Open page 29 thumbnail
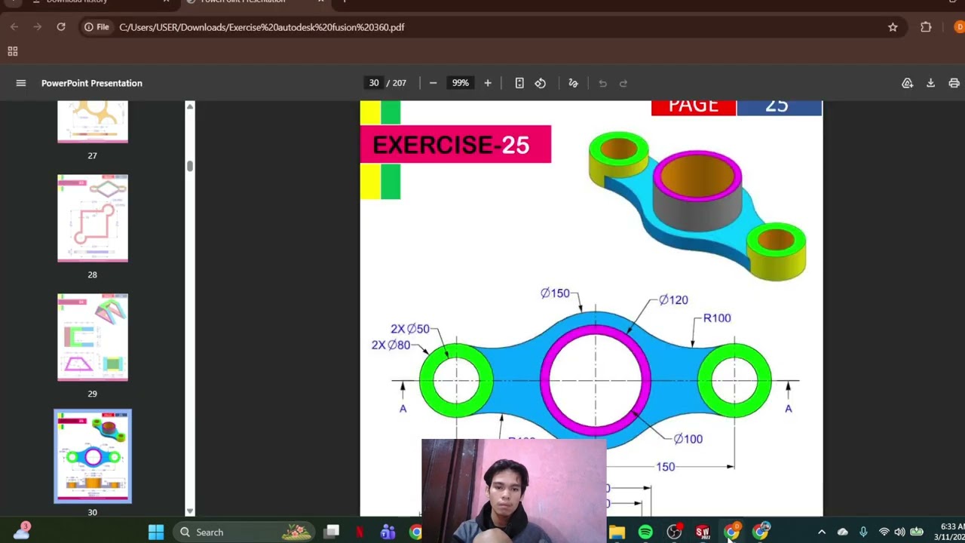The height and width of the screenshot is (543, 965). click(x=93, y=337)
